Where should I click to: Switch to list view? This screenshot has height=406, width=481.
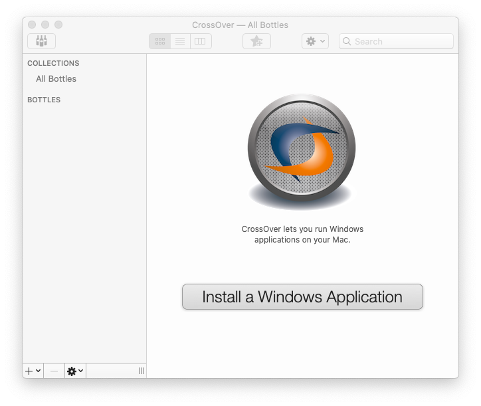coord(180,41)
